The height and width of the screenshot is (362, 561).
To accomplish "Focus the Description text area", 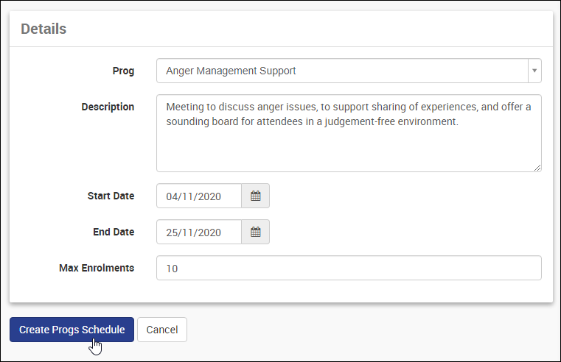I will point(349,147).
